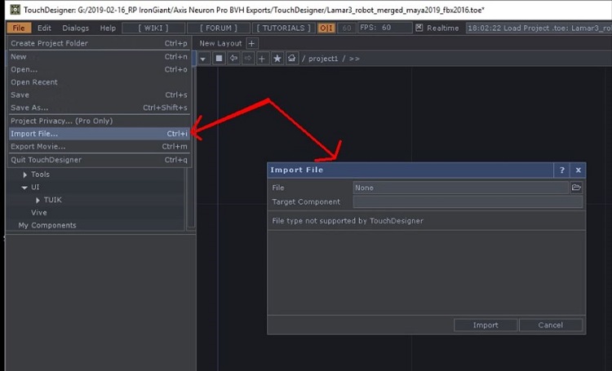Collapse the UI tree node
The height and width of the screenshot is (371, 612).
coord(24,188)
